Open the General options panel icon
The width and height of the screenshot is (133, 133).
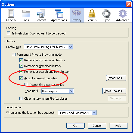pos(11,14)
